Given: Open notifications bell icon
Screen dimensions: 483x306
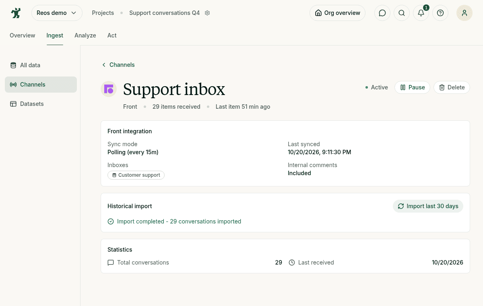Looking at the screenshot, I should pos(421,13).
